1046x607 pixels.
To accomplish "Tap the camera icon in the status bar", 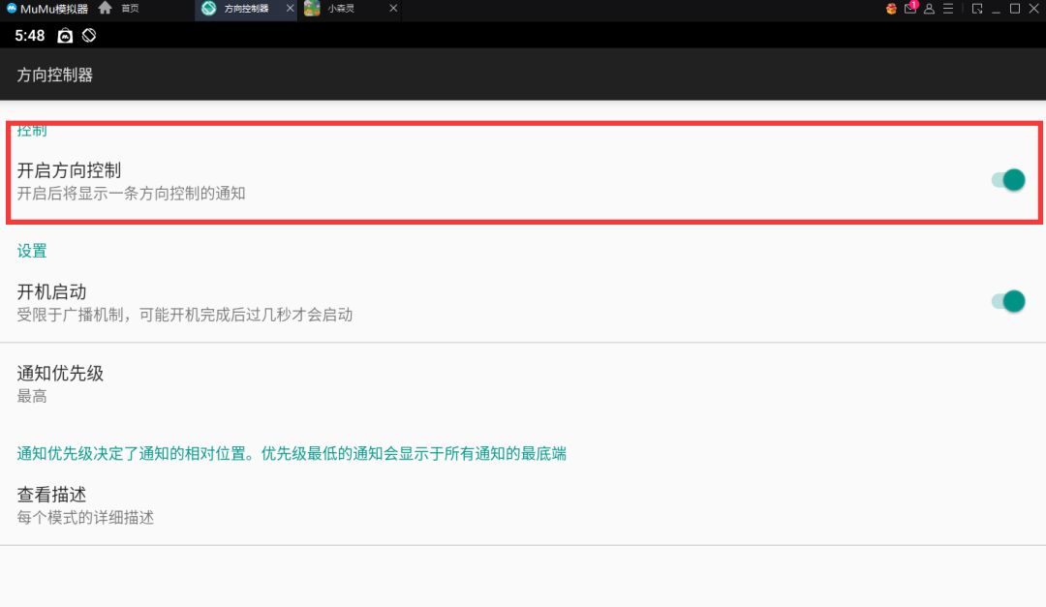I will click(x=65, y=36).
